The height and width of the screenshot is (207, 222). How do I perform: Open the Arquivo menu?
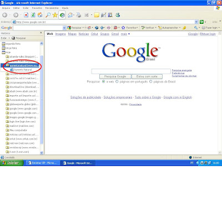click(6, 8)
